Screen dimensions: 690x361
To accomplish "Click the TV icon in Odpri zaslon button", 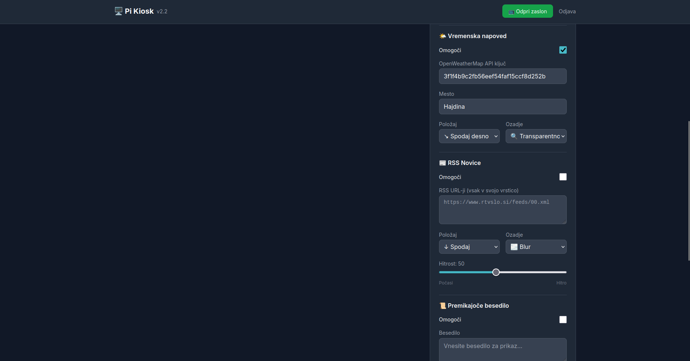I will [x=511, y=12].
